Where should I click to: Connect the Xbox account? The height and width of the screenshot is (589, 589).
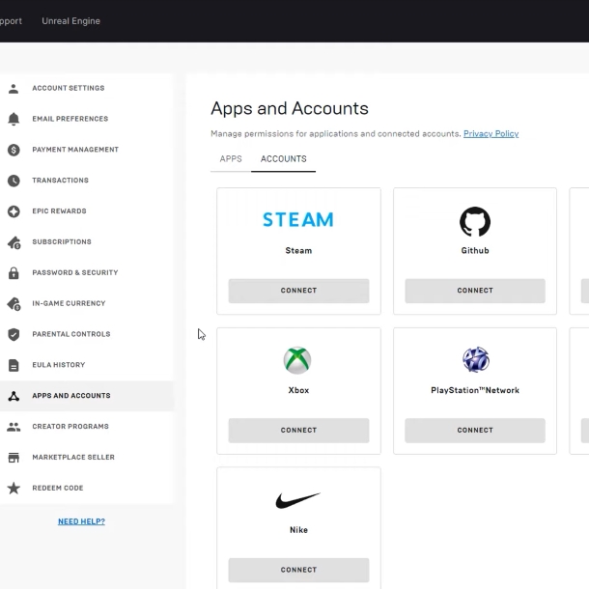[298, 430]
